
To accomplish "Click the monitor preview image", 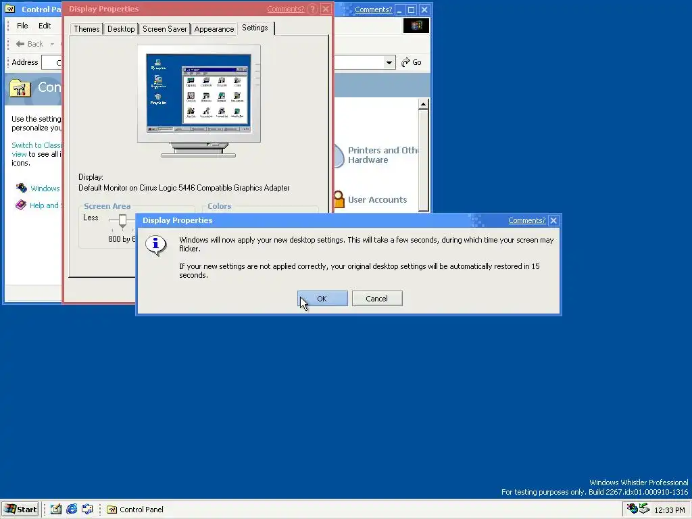I will 199,101.
